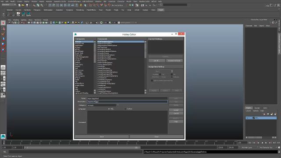
Task: Open Channels menu in Channel Box
Action: 249,26
